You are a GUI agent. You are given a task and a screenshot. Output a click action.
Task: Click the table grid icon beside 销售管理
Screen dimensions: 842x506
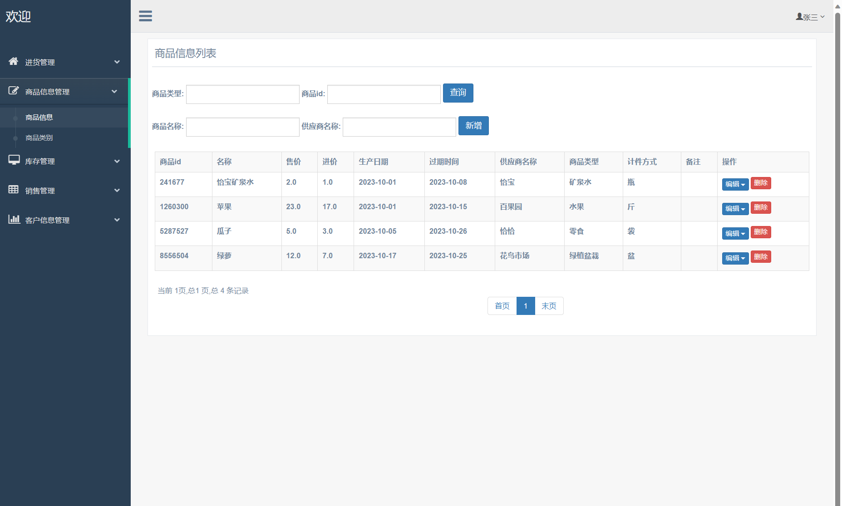(14, 189)
